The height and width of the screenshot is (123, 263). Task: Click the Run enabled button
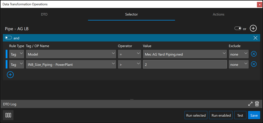point(221,115)
